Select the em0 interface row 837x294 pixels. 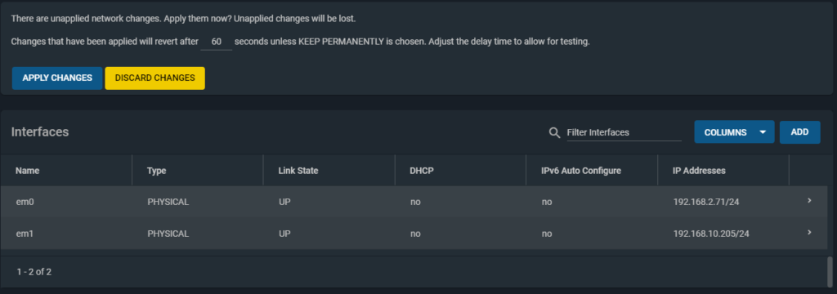point(413,202)
